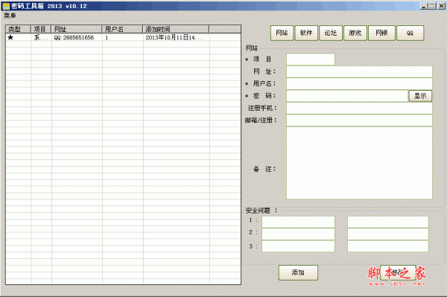Image resolution: width=447 pixels, height=297 pixels.
Task: Click the app icon in title bar
Action: 6,6
